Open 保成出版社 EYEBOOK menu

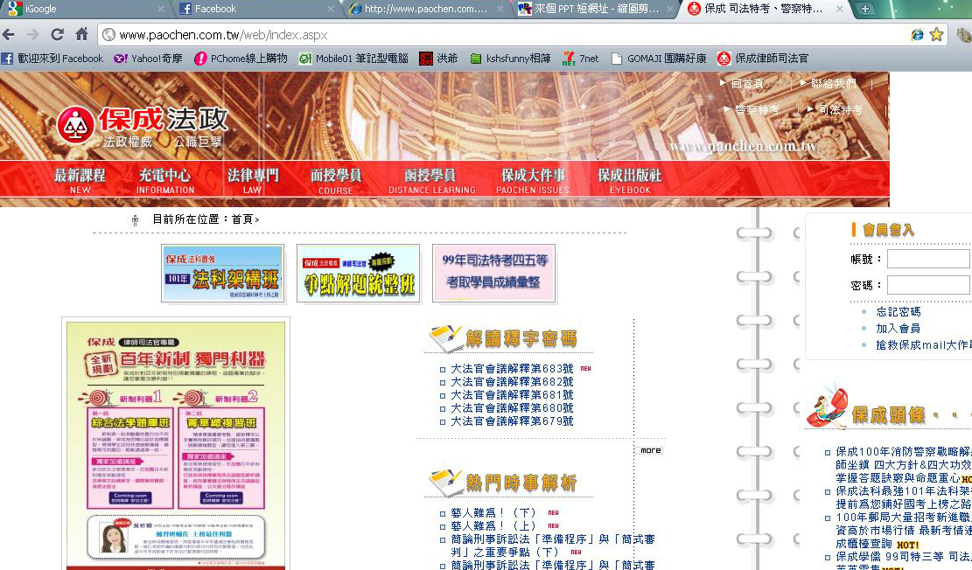pos(630,180)
